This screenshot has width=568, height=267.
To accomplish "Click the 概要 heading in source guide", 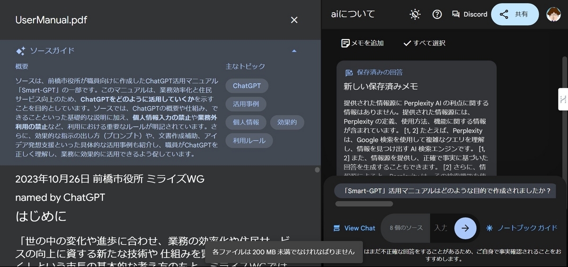I will pos(22,66).
